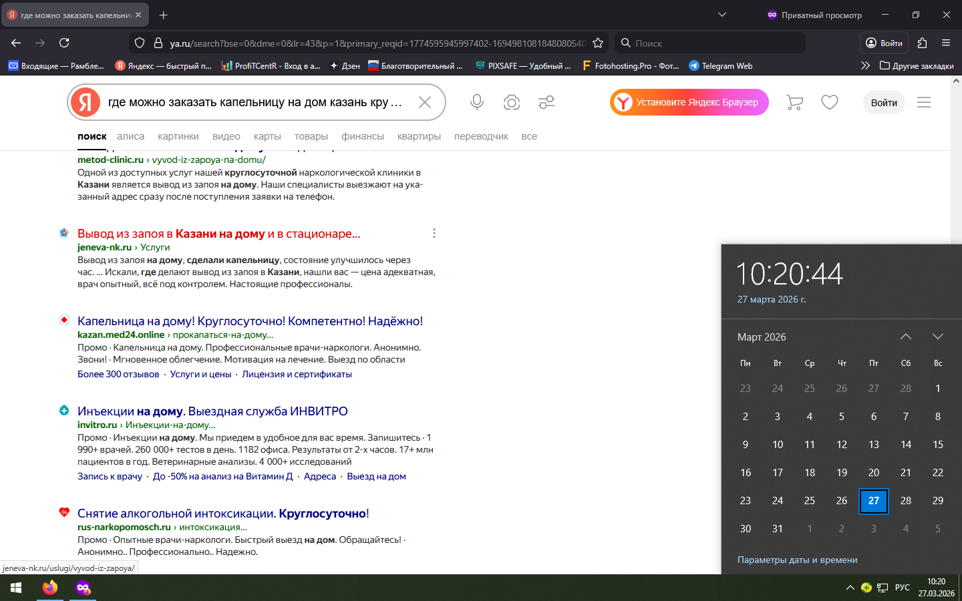This screenshot has width=962, height=601.
Task: Go to previous month in calendar
Action: click(x=906, y=337)
